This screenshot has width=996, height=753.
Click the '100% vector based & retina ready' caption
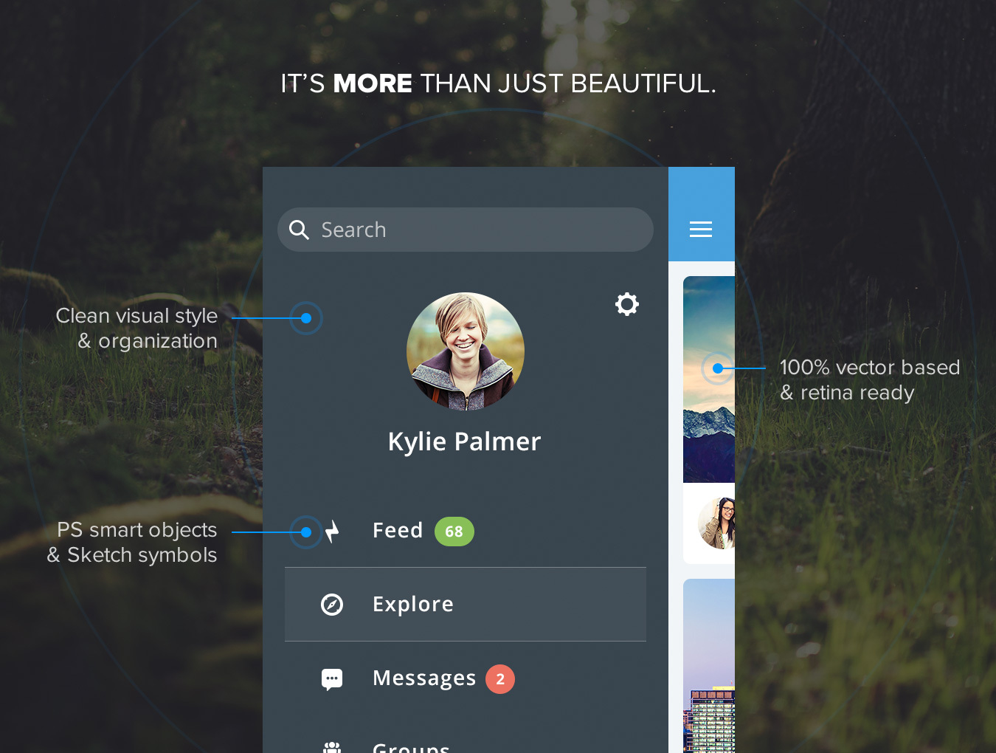870,380
